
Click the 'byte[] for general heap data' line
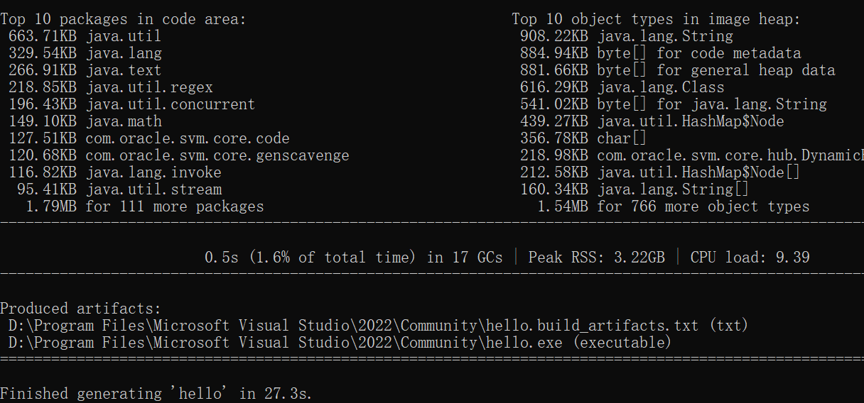coord(715,70)
